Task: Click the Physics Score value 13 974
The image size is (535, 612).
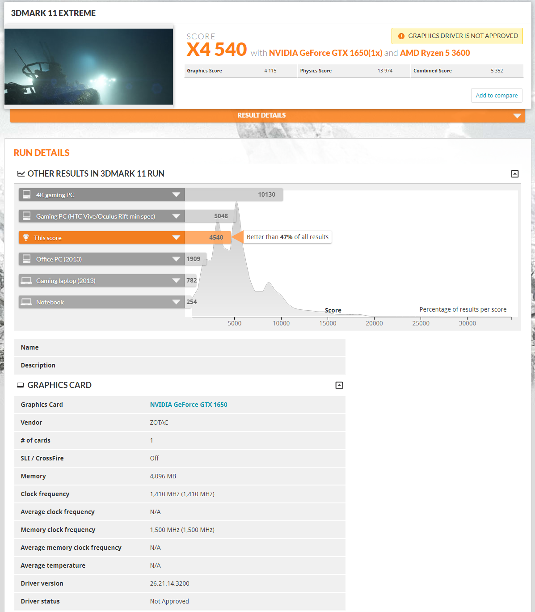Action: 385,71
